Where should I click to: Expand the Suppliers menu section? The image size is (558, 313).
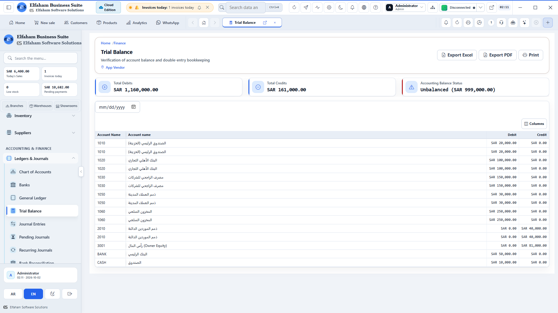pos(41,133)
